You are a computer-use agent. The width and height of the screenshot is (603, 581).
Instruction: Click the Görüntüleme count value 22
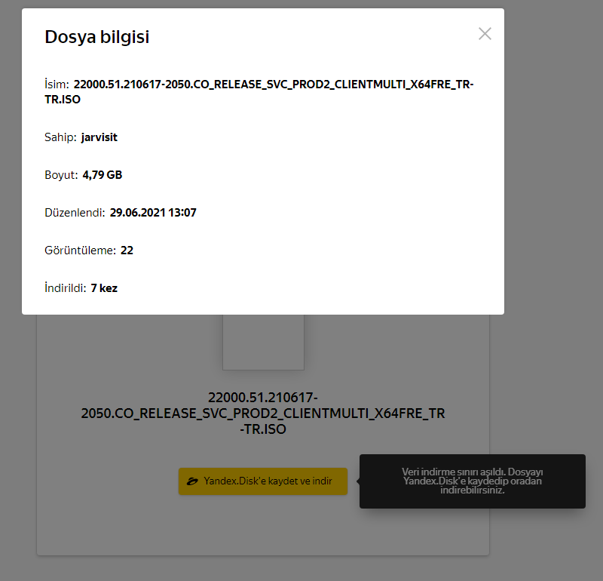point(127,251)
